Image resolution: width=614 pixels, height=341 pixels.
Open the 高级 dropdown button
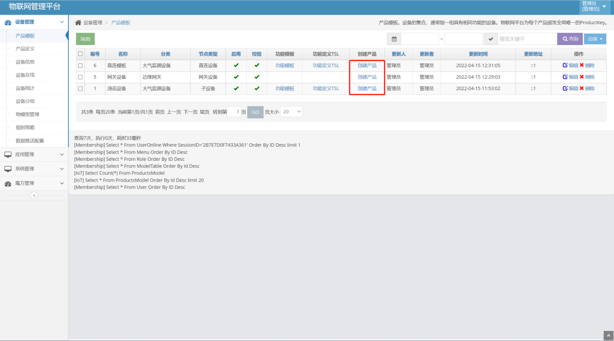[595, 39]
